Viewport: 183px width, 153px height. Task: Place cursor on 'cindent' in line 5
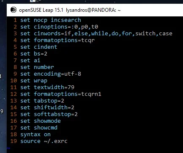[x=46, y=47]
